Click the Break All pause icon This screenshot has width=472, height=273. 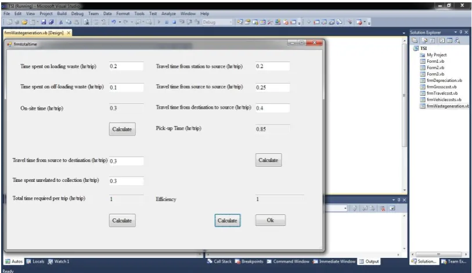[167, 22]
